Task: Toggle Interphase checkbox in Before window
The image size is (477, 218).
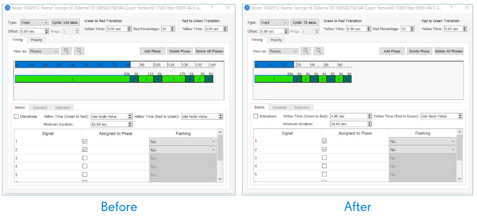Action: coord(16,116)
